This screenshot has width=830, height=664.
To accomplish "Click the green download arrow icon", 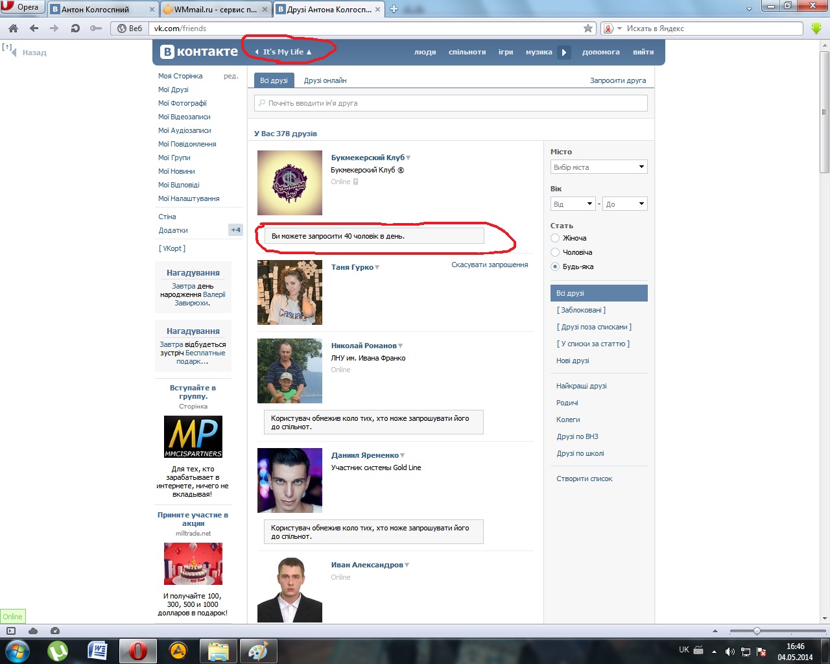I will click(816, 29).
